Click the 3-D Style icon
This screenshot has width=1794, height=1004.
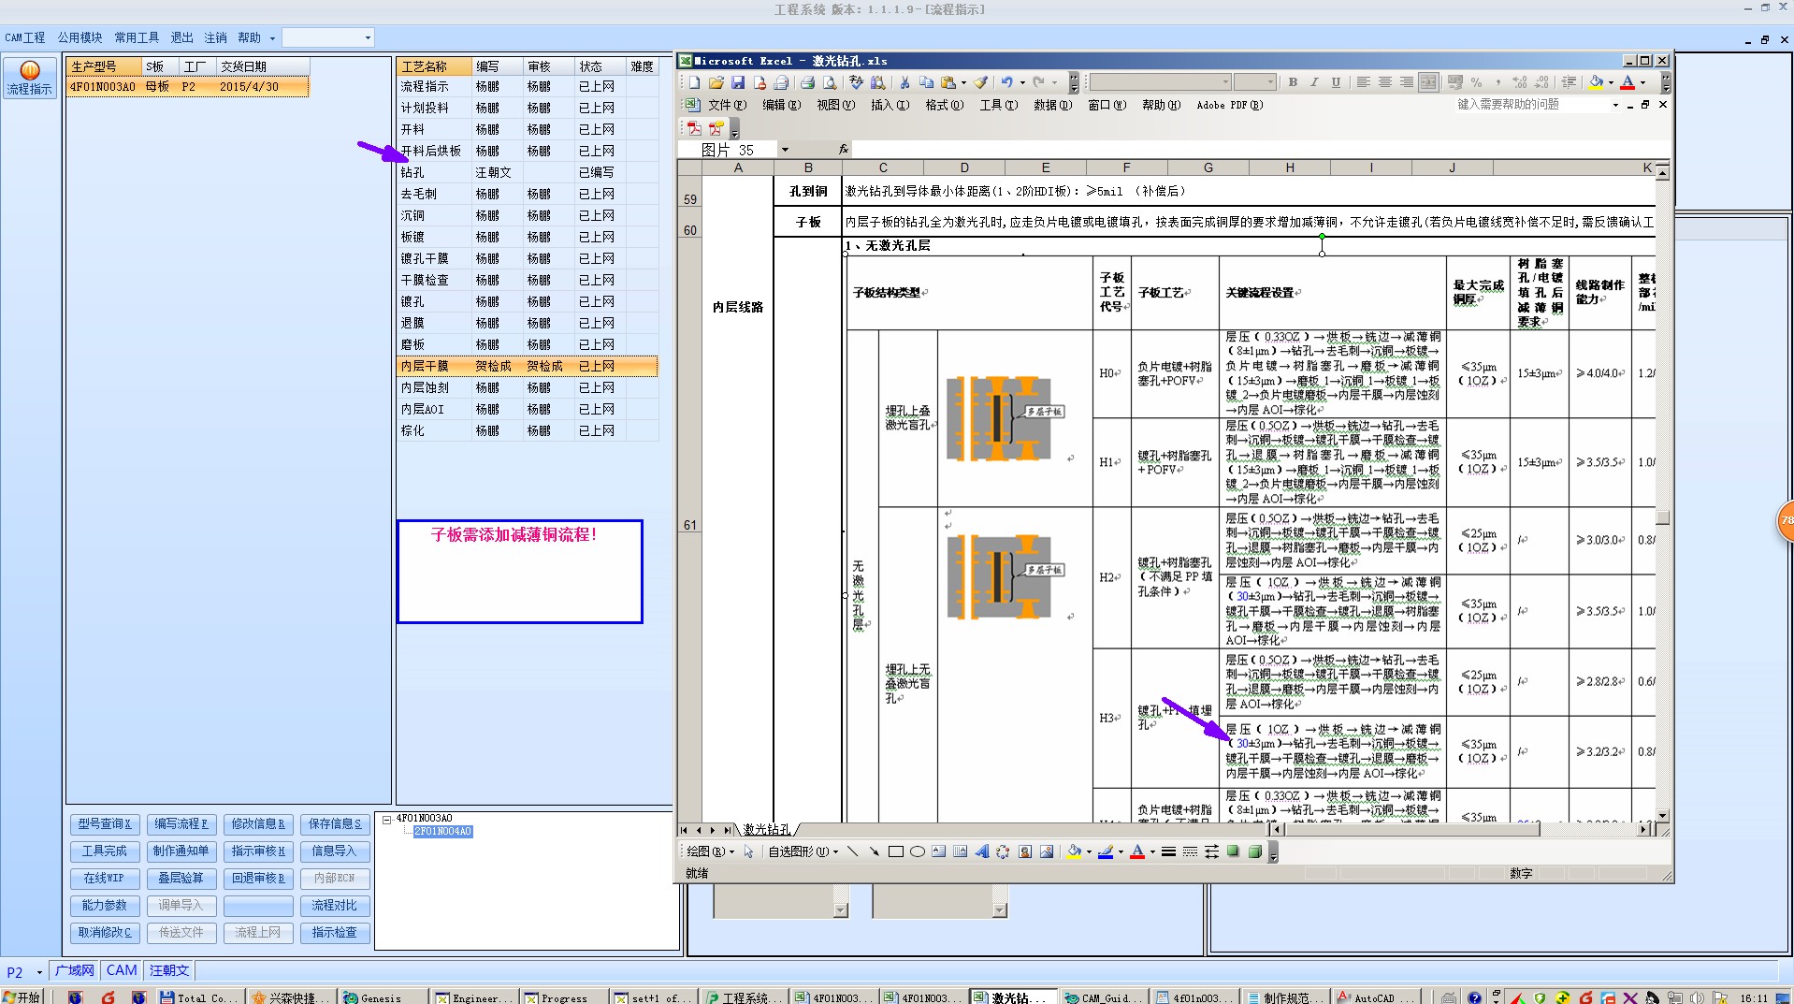[1255, 851]
